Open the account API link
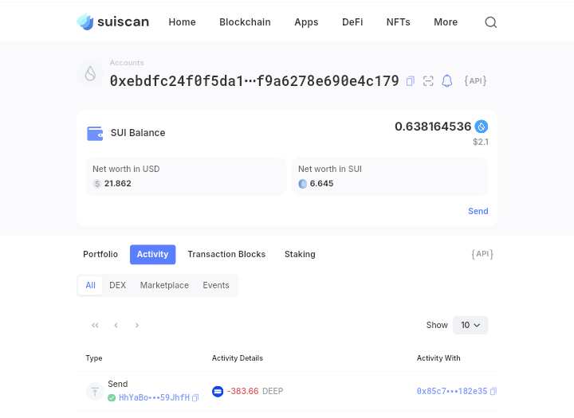This screenshot has width=574, height=418. 475,81
